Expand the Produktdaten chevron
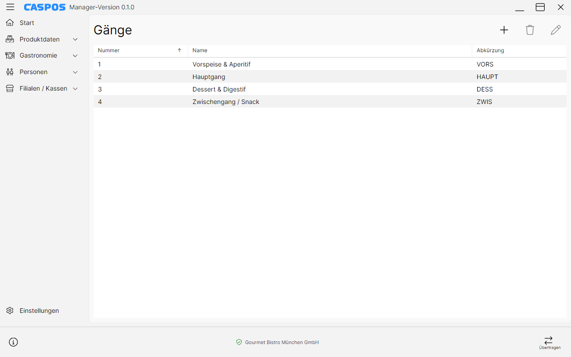The width and height of the screenshot is (571, 357). pyautogui.click(x=75, y=39)
